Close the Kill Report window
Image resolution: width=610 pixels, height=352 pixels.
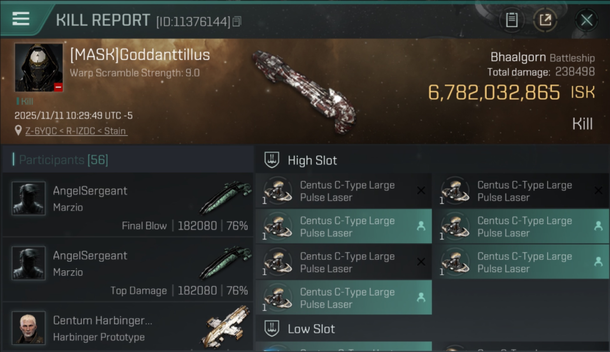pos(586,20)
